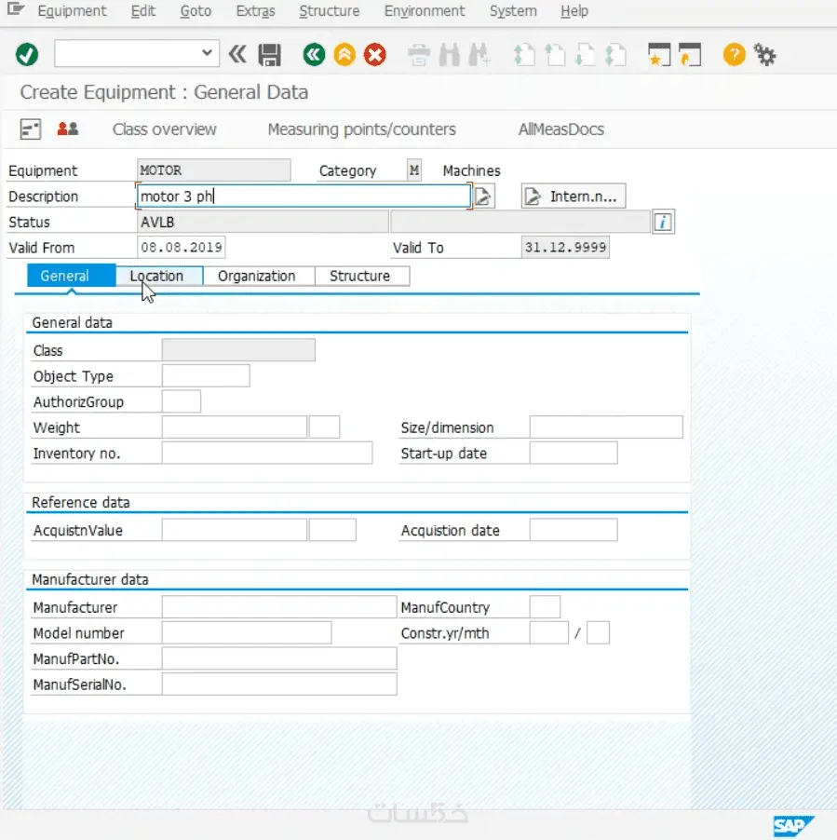
Task: Click the green Enter checkmark icon
Action: click(26, 54)
